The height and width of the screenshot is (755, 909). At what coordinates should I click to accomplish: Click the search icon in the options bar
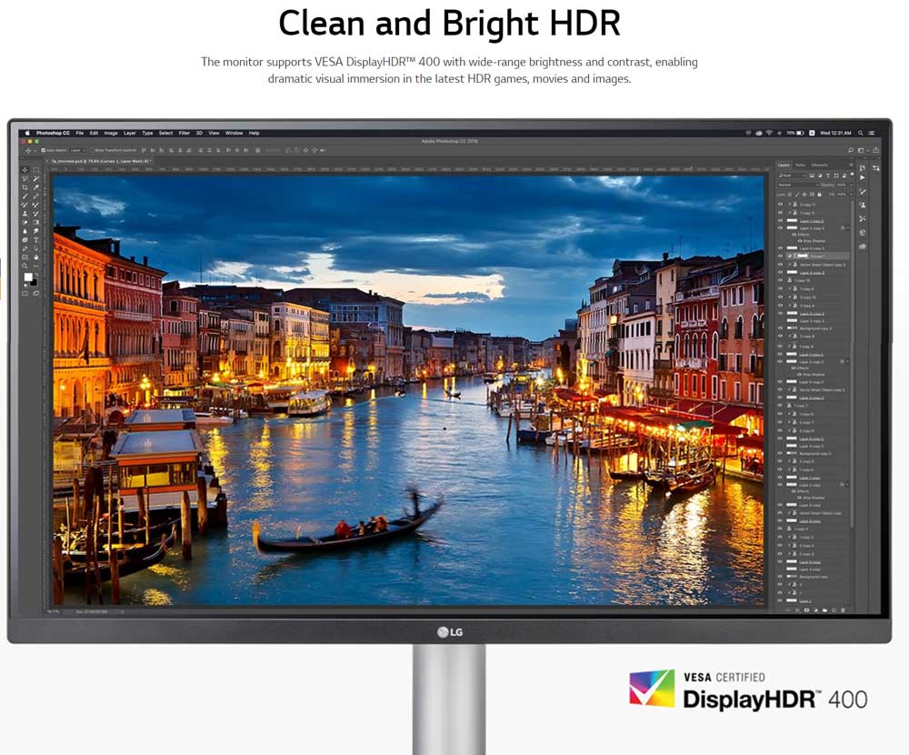pyautogui.click(x=851, y=150)
